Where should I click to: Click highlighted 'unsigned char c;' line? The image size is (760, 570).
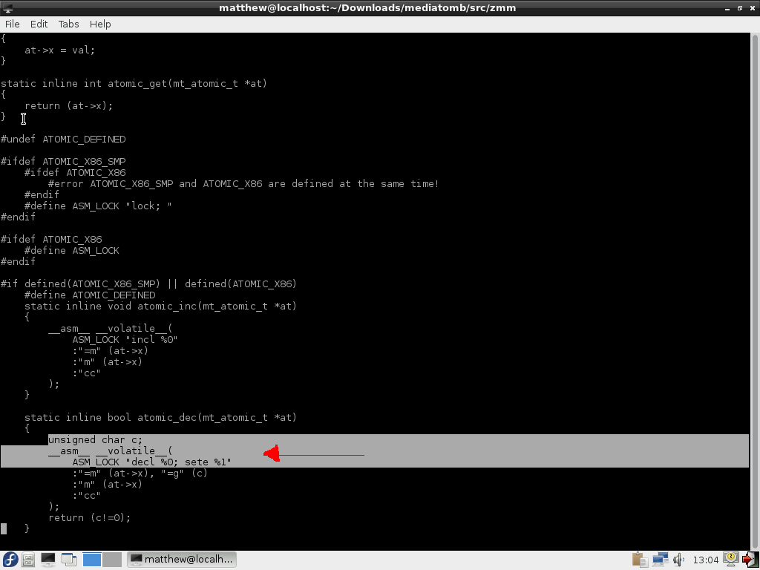click(96, 439)
